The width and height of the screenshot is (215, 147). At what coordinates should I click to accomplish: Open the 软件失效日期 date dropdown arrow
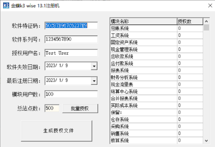(94, 66)
